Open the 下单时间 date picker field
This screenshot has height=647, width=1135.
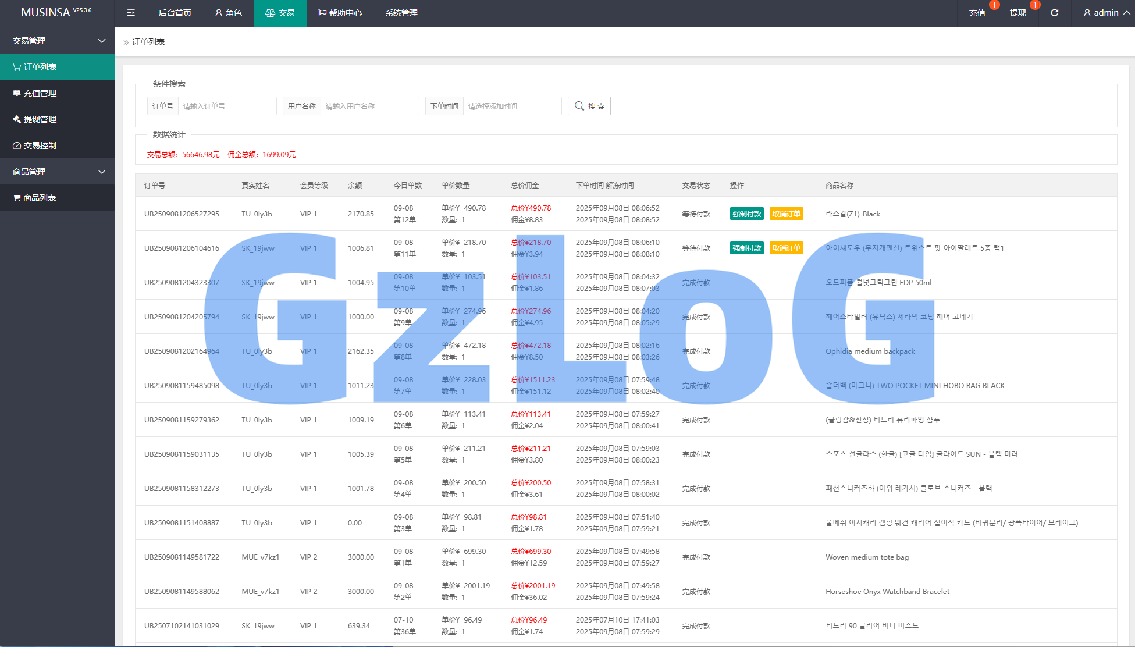(x=512, y=106)
